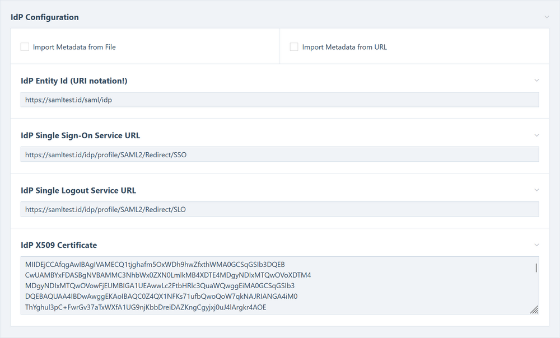Click the certificate textarea resize handle
The height and width of the screenshot is (338, 560).
[534, 308]
